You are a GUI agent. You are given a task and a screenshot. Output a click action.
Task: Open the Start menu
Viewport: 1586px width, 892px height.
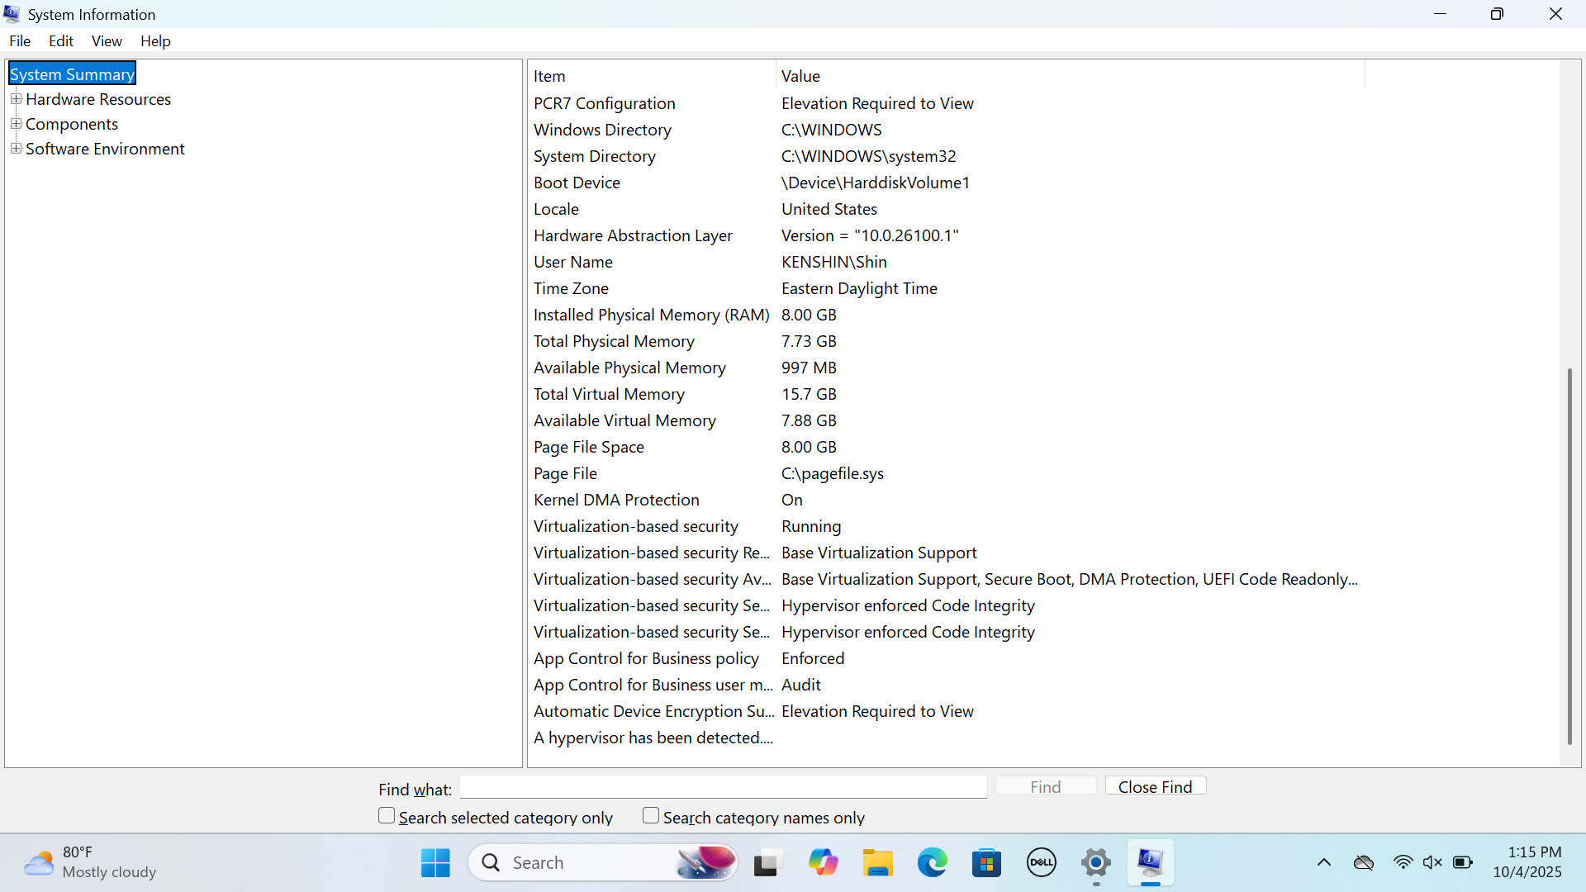(435, 861)
